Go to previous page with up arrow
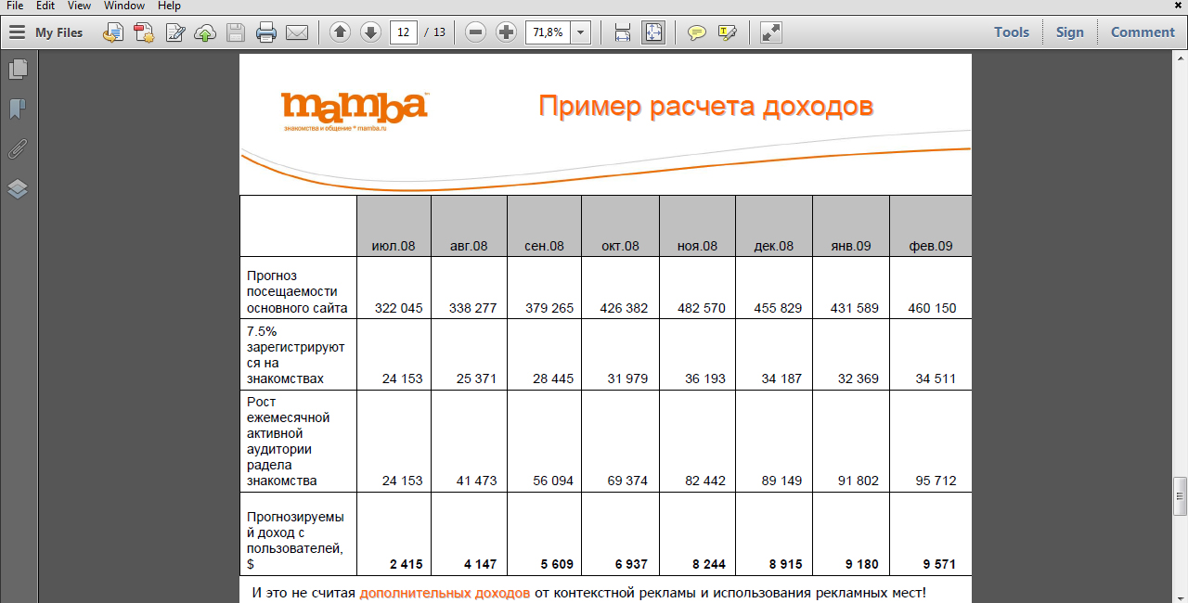The height and width of the screenshot is (603, 1188). (341, 32)
